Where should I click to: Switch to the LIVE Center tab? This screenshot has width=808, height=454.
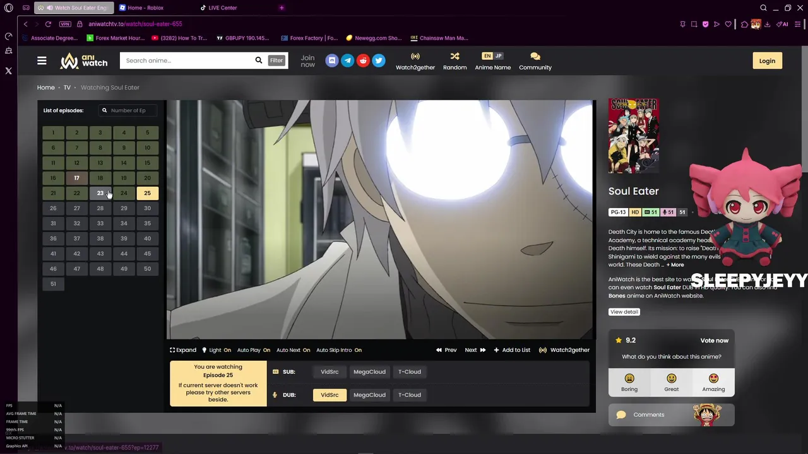[x=222, y=8]
